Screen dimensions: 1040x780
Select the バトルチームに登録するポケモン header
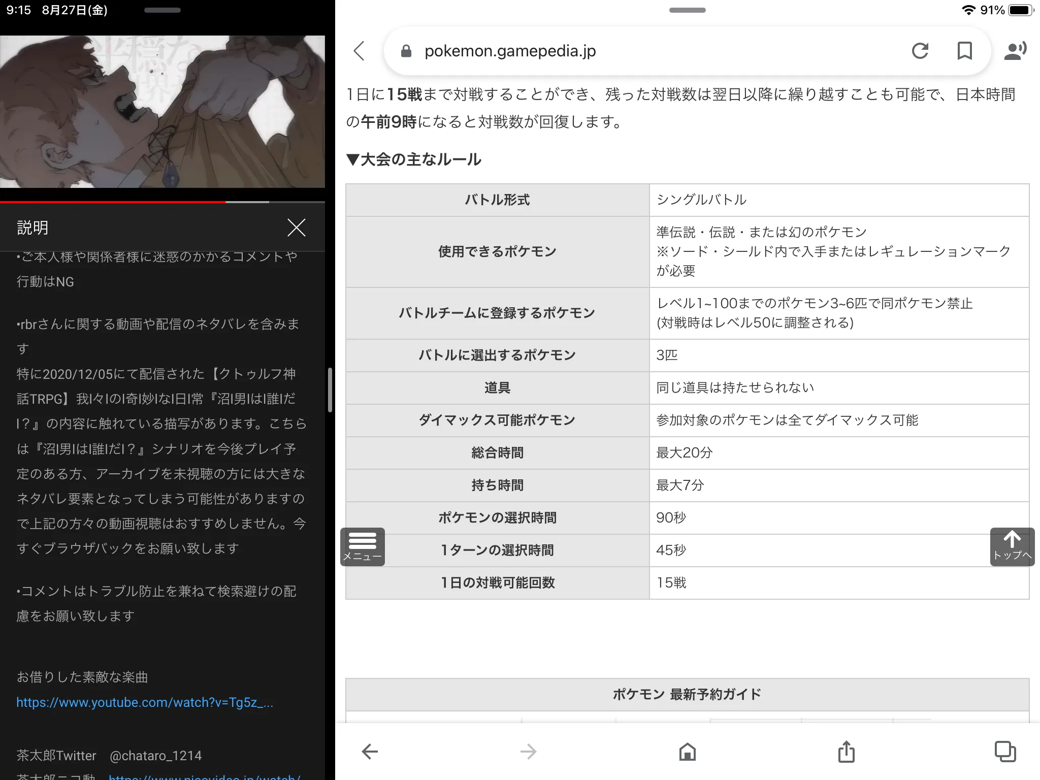point(498,313)
